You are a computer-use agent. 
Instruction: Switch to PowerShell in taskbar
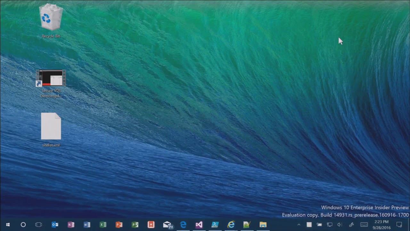215,225
